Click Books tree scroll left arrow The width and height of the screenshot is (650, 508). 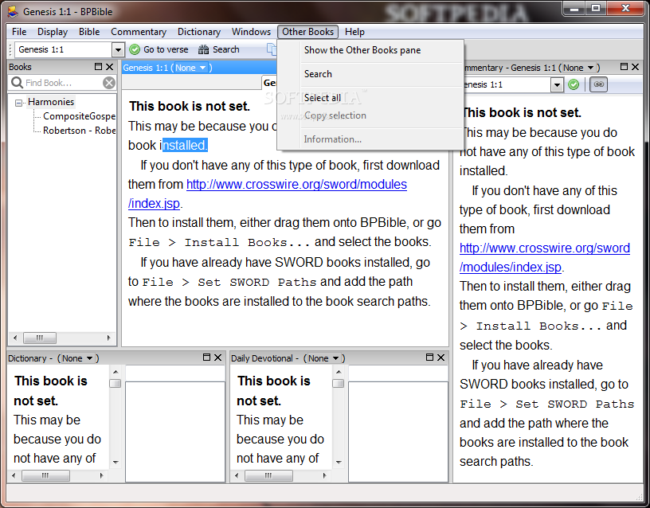(15, 338)
